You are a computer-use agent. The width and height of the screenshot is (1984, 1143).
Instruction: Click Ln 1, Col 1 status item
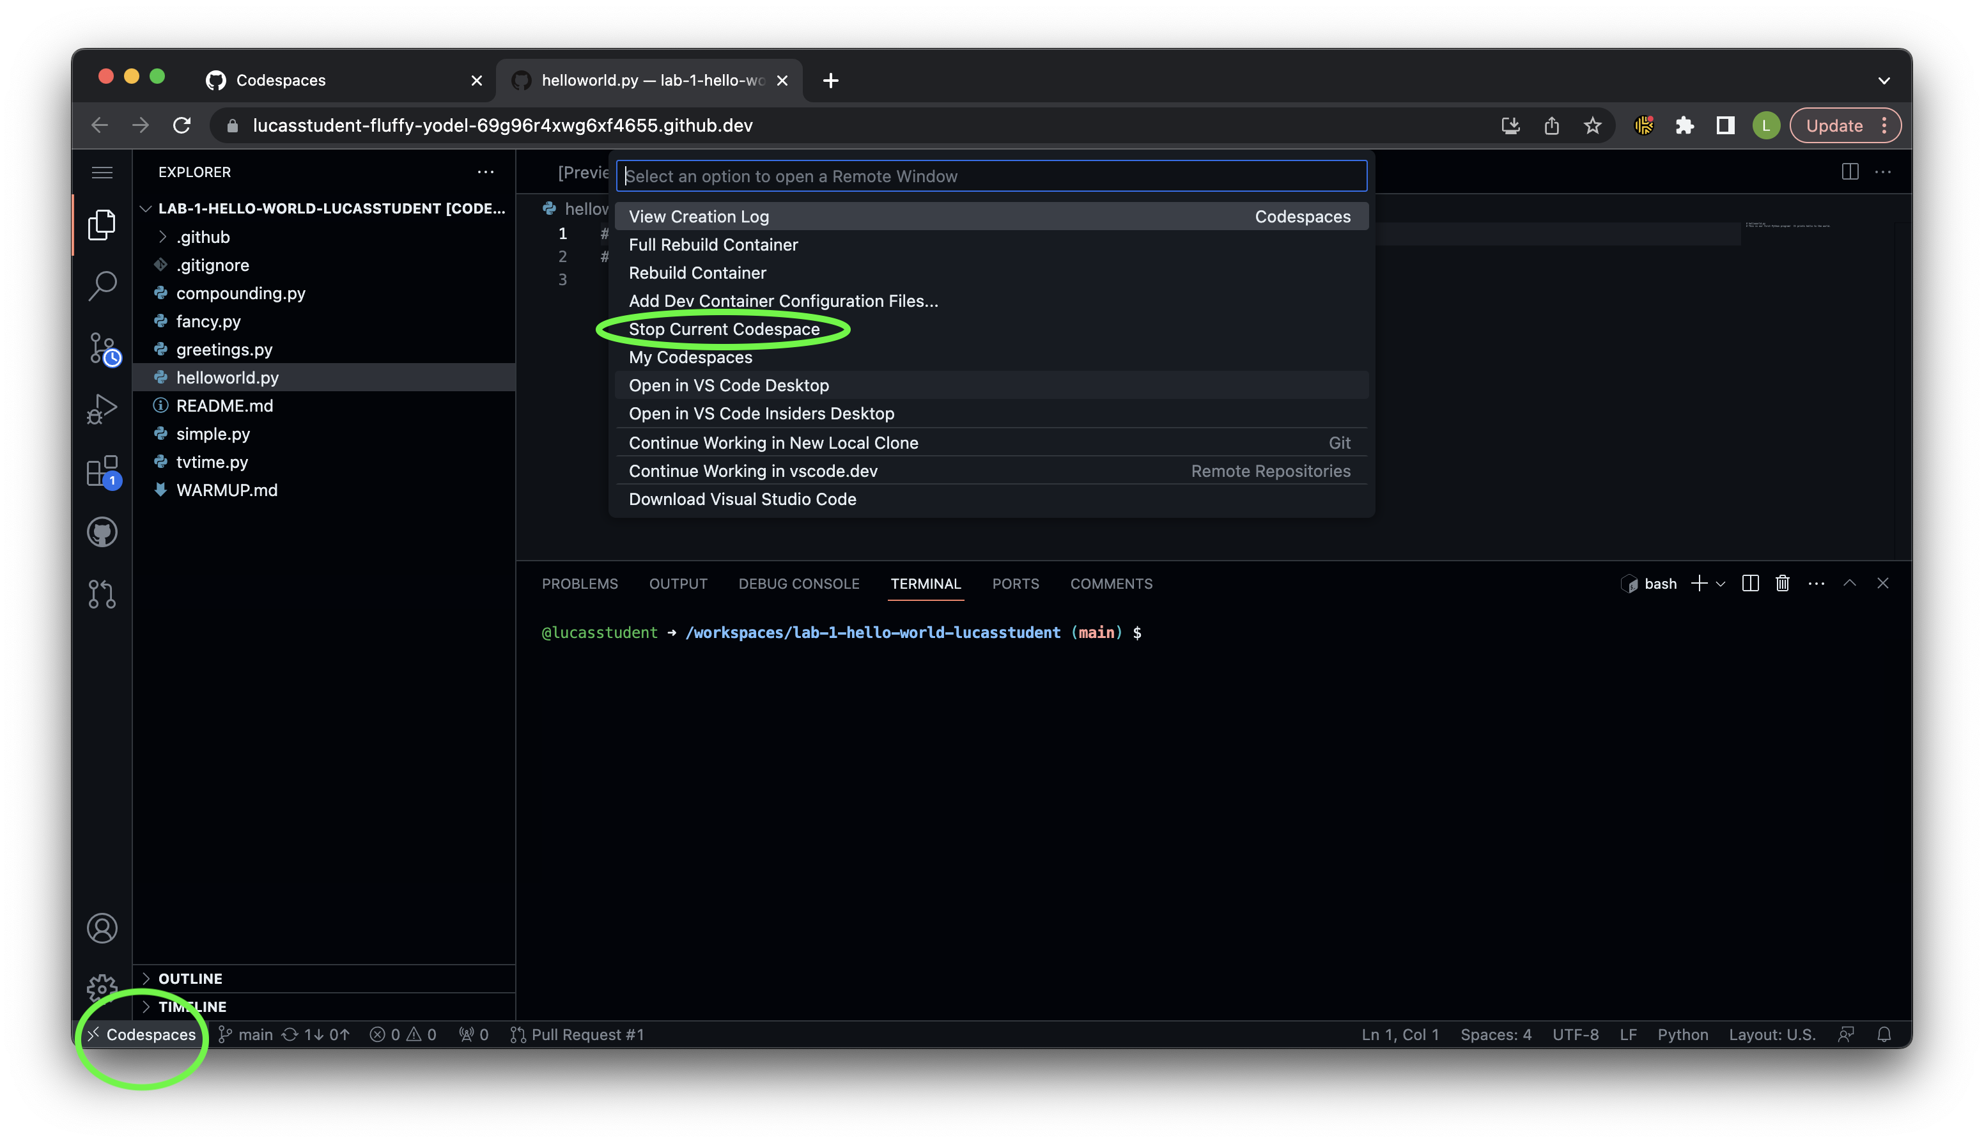[1400, 1035]
